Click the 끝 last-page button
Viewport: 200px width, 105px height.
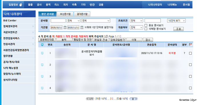134,99
